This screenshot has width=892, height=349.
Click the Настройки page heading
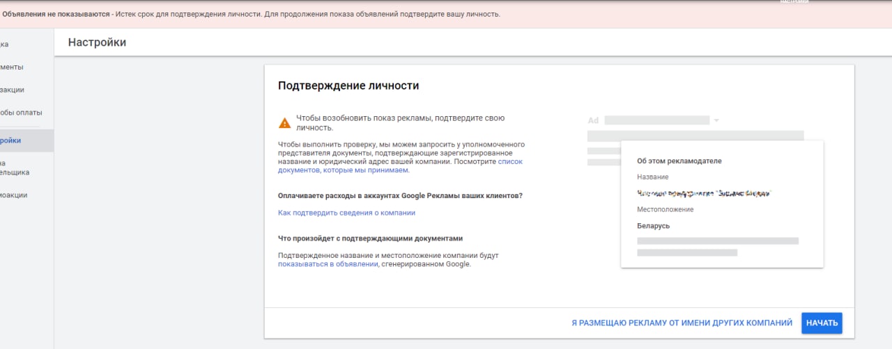[97, 42]
